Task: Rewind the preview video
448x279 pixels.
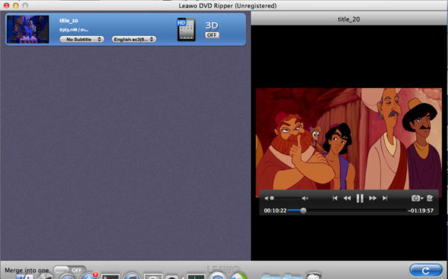Action: (347, 198)
